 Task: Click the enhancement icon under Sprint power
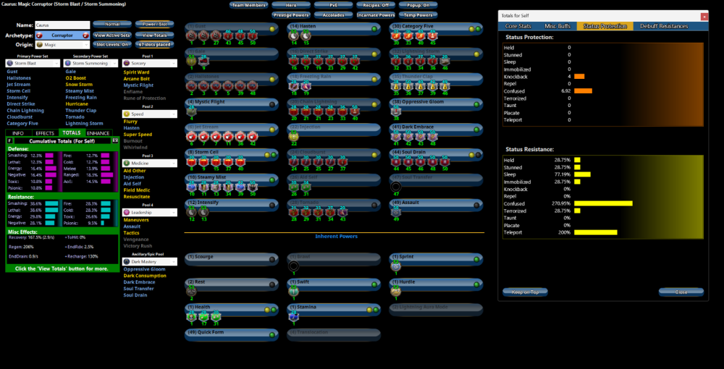click(x=395, y=266)
